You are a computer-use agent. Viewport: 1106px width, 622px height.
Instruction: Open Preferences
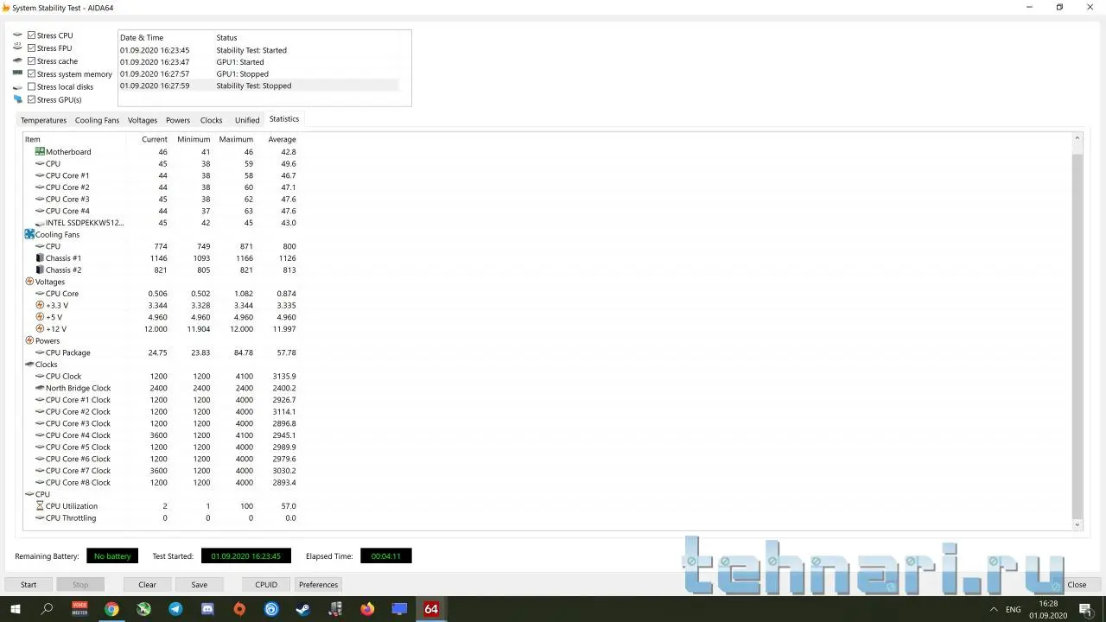click(x=318, y=585)
